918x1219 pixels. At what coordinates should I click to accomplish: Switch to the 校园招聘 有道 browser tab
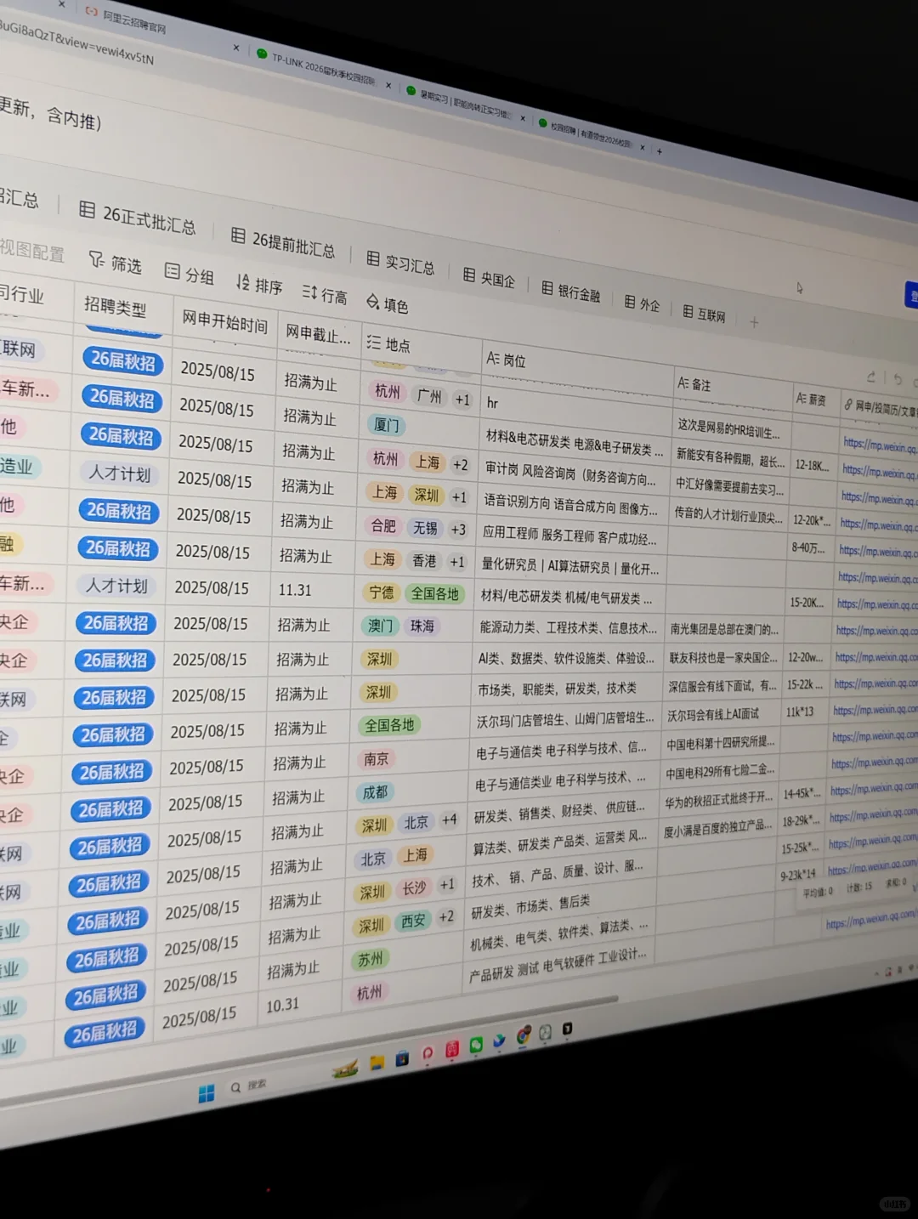click(586, 133)
